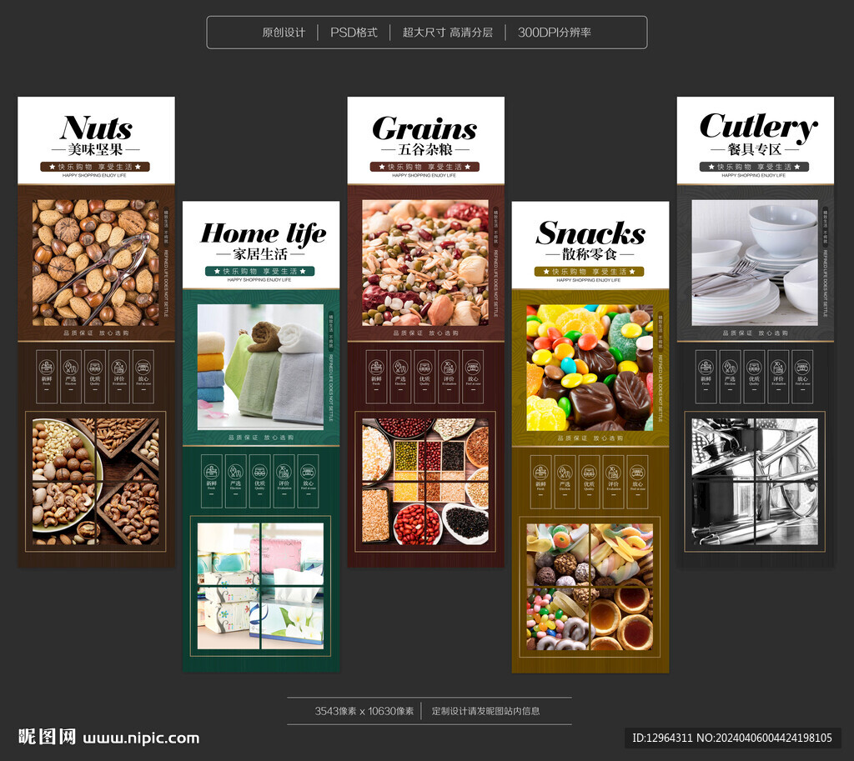Click 品质保证 放心选购 caption under the nuts photo
This screenshot has height=761, width=854.
pyautogui.click(x=96, y=333)
